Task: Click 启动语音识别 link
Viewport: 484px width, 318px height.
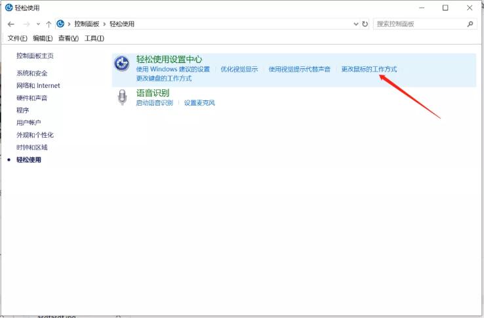Action: coord(154,103)
